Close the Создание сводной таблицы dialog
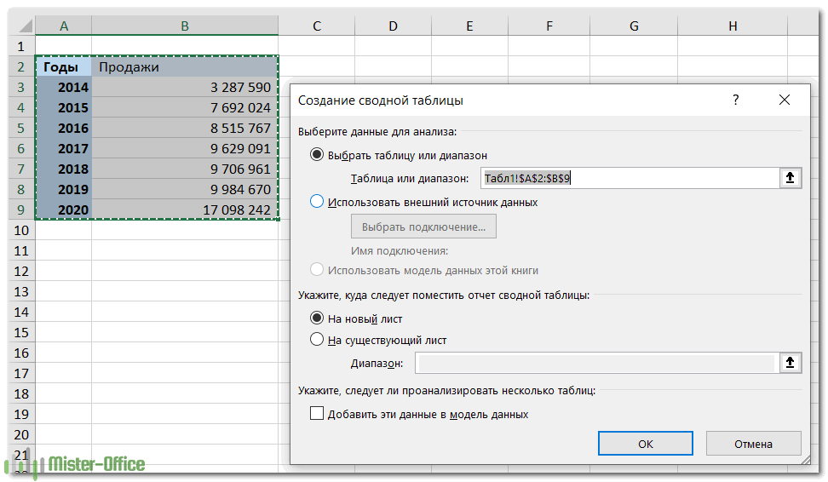The width and height of the screenshot is (828, 482). click(784, 100)
